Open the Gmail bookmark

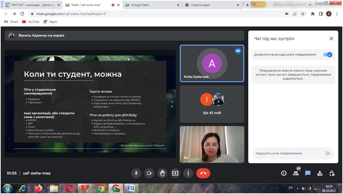click(11, 22)
